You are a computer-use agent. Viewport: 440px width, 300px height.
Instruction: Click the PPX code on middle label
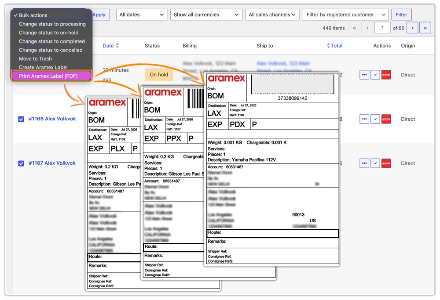174,138
